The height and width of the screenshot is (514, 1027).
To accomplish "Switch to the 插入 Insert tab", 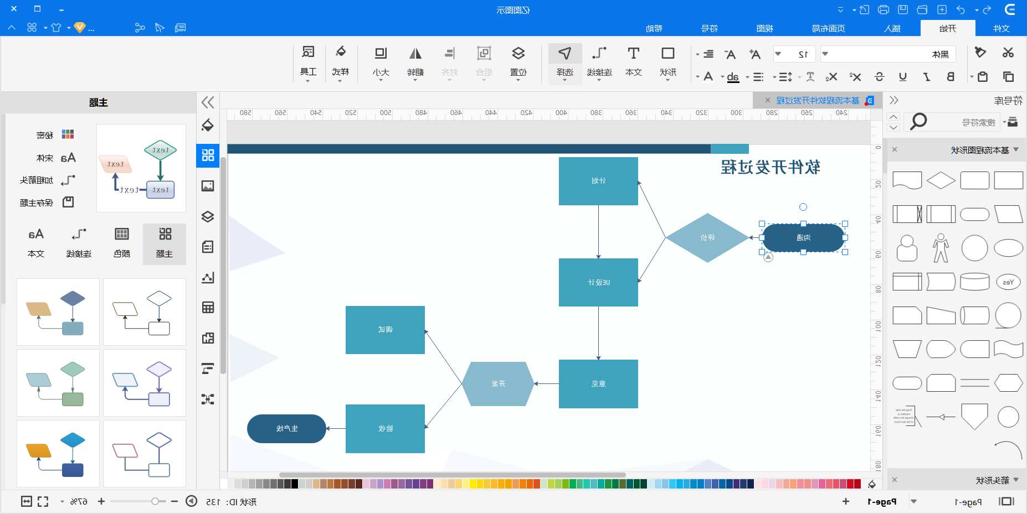I will 892,28.
